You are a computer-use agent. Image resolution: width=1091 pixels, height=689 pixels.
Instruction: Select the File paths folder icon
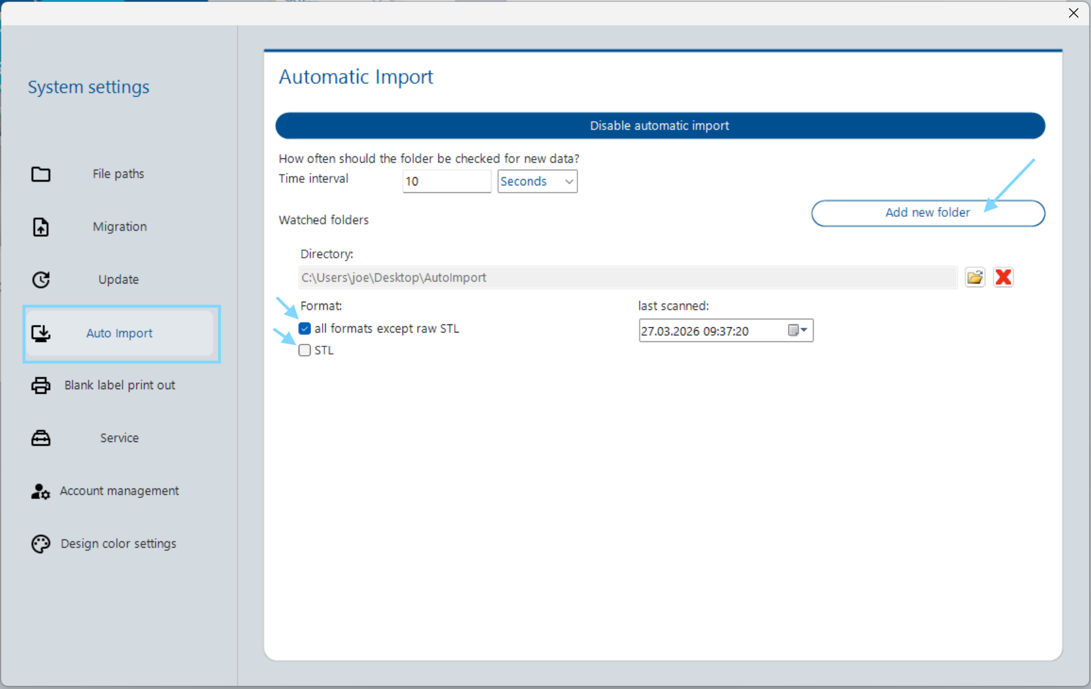pos(40,174)
